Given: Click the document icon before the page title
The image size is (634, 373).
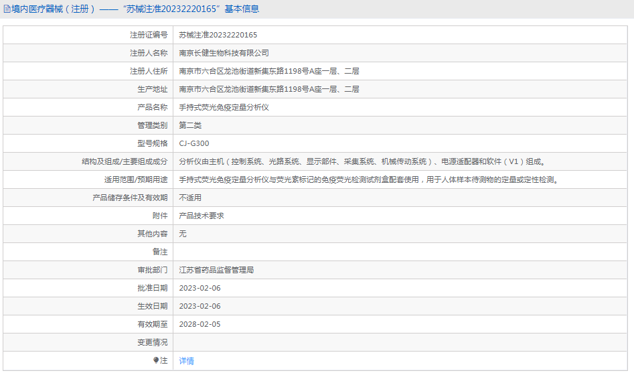Looking at the screenshot, I should (7, 9).
